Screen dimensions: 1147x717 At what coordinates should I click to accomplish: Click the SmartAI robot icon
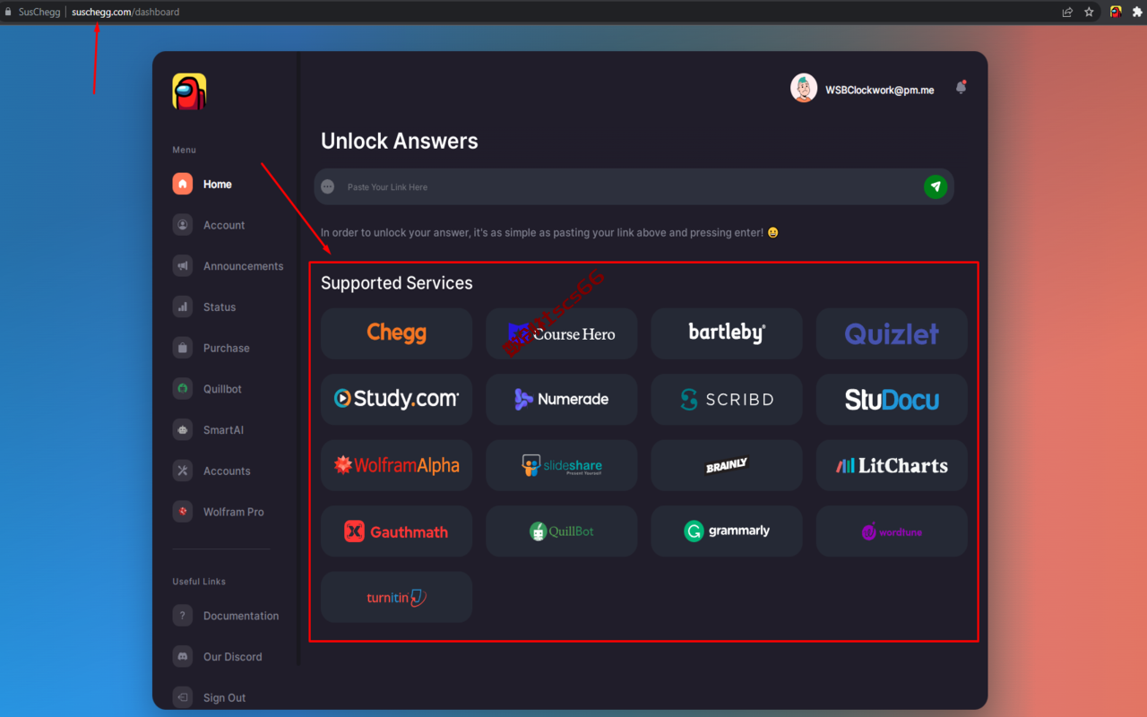click(x=183, y=430)
